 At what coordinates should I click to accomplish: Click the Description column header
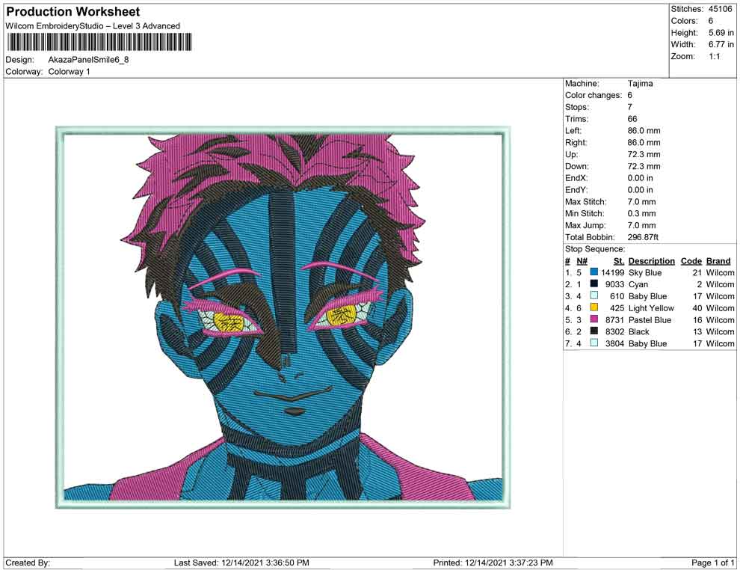click(651, 261)
